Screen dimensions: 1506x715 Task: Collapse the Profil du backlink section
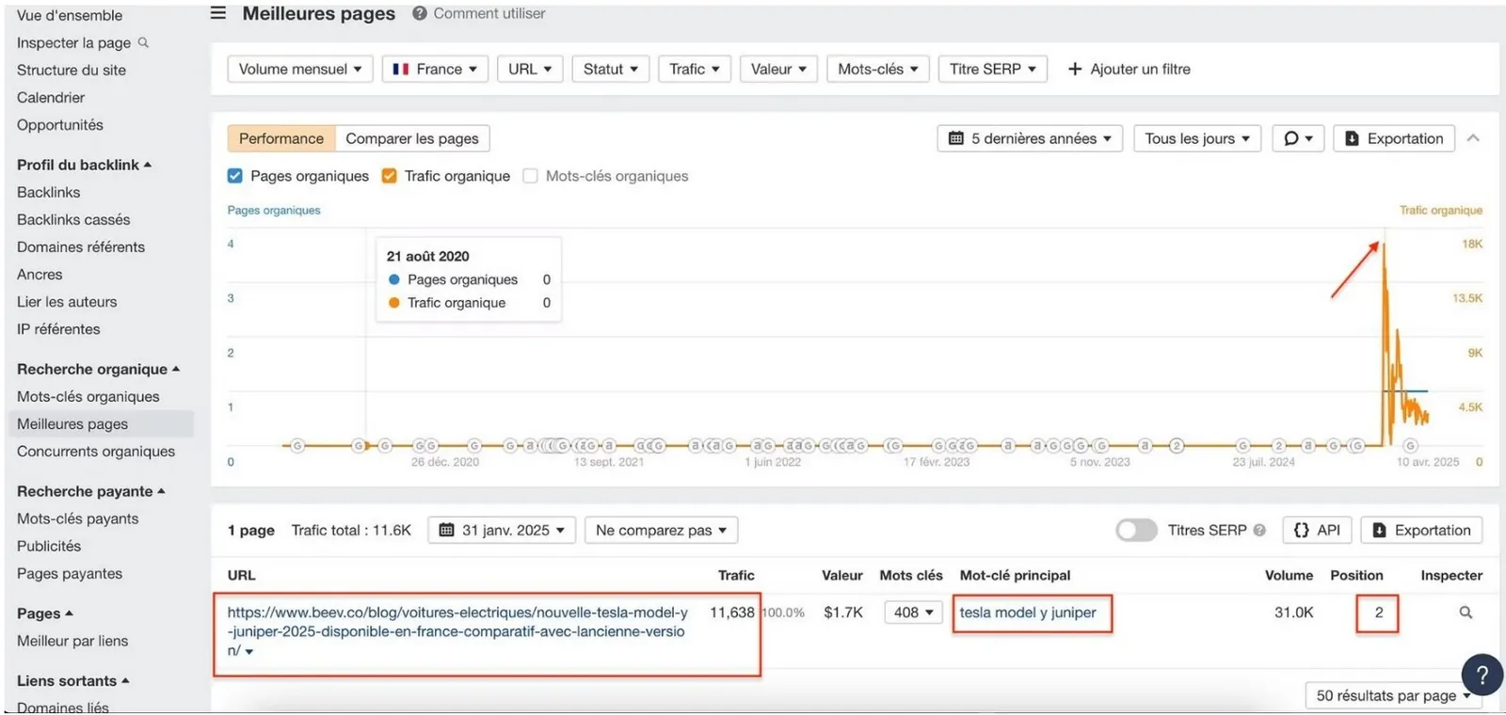[84, 165]
